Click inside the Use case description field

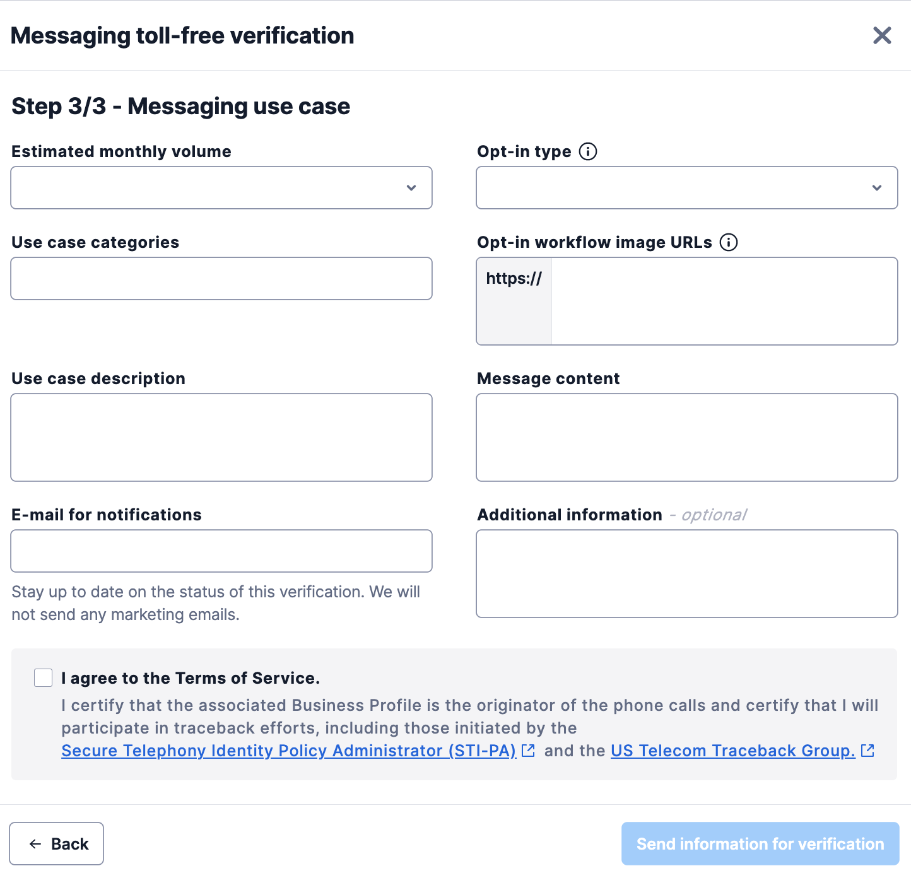pyautogui.click(x=221, y=437)
